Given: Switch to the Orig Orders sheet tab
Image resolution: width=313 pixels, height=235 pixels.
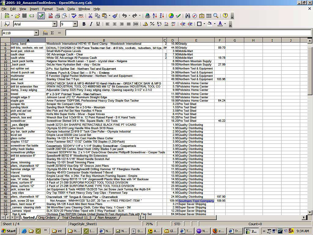Looking at the screenshot, I should pos(47,218).
